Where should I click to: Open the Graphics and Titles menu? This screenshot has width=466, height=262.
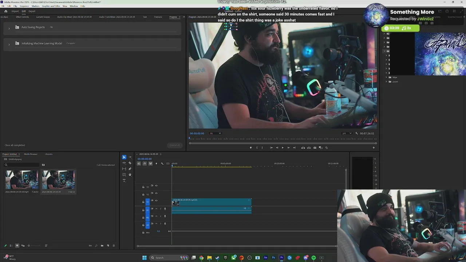point(51,6)
